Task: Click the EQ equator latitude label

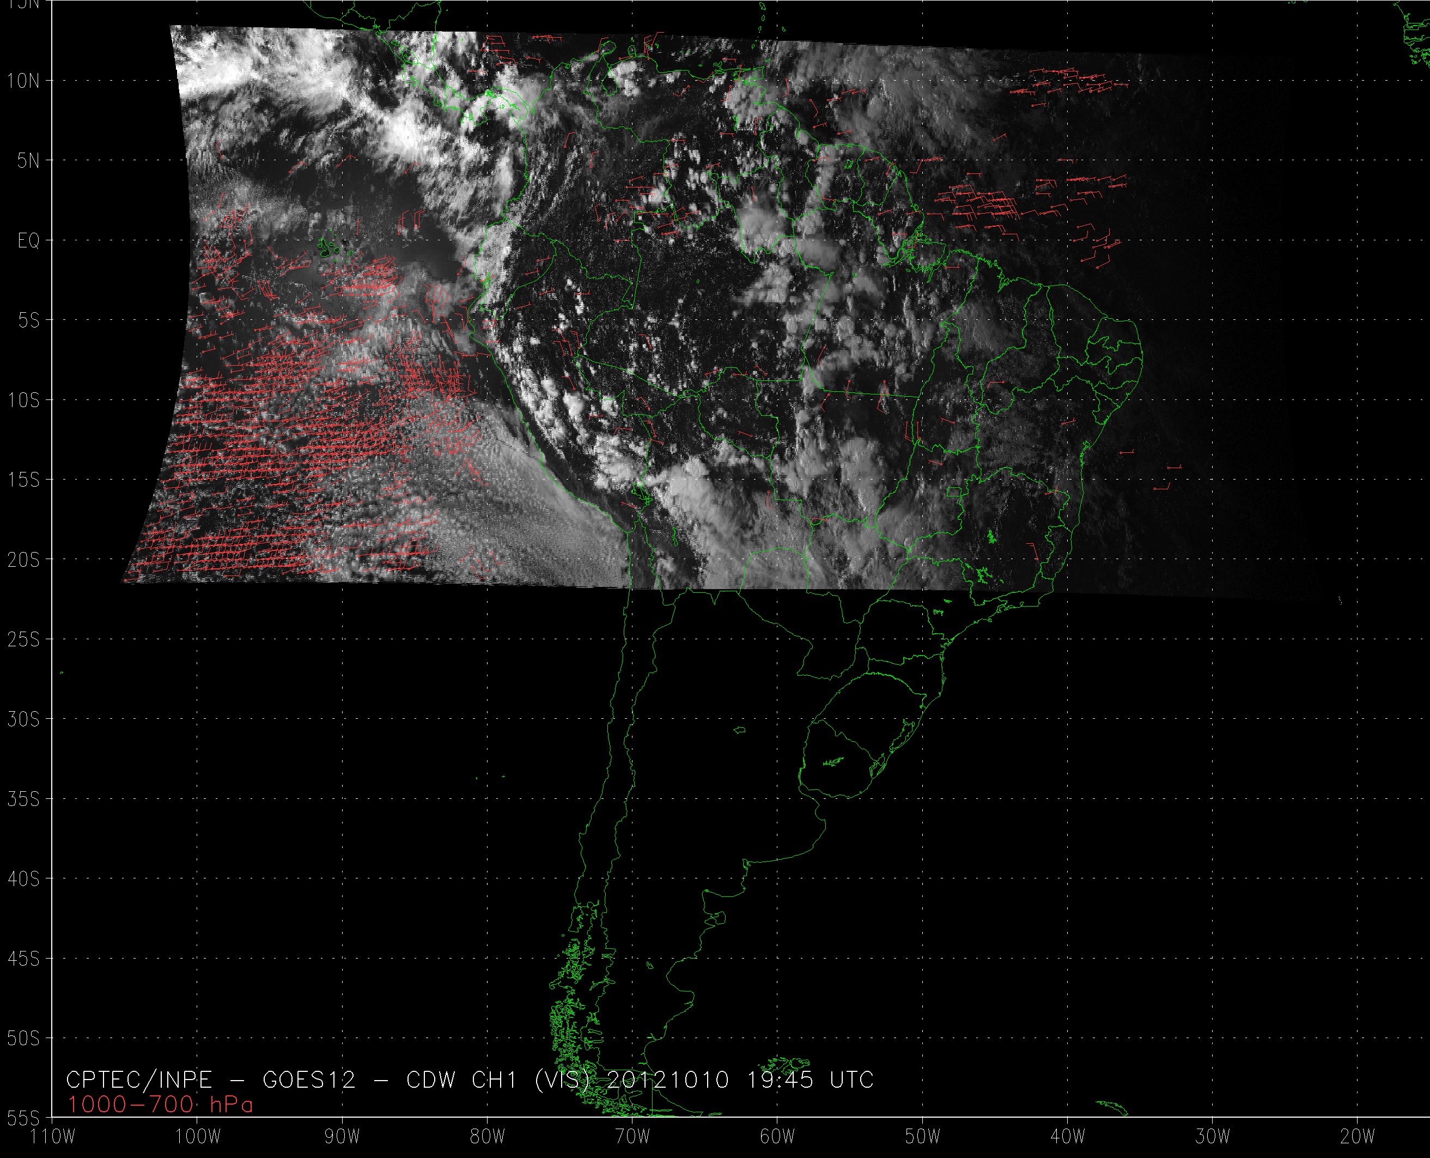Action: pos(28,241)
